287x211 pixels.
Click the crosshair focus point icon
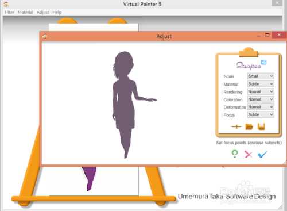pyautogui.click(x=236, y=126)
